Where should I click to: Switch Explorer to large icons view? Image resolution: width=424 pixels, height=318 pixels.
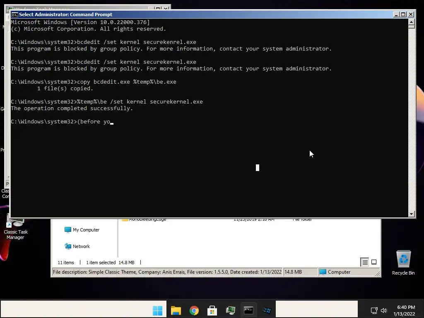click(x=374, y=262)
